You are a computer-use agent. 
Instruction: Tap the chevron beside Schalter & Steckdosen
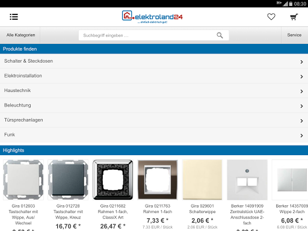[301, 62]
